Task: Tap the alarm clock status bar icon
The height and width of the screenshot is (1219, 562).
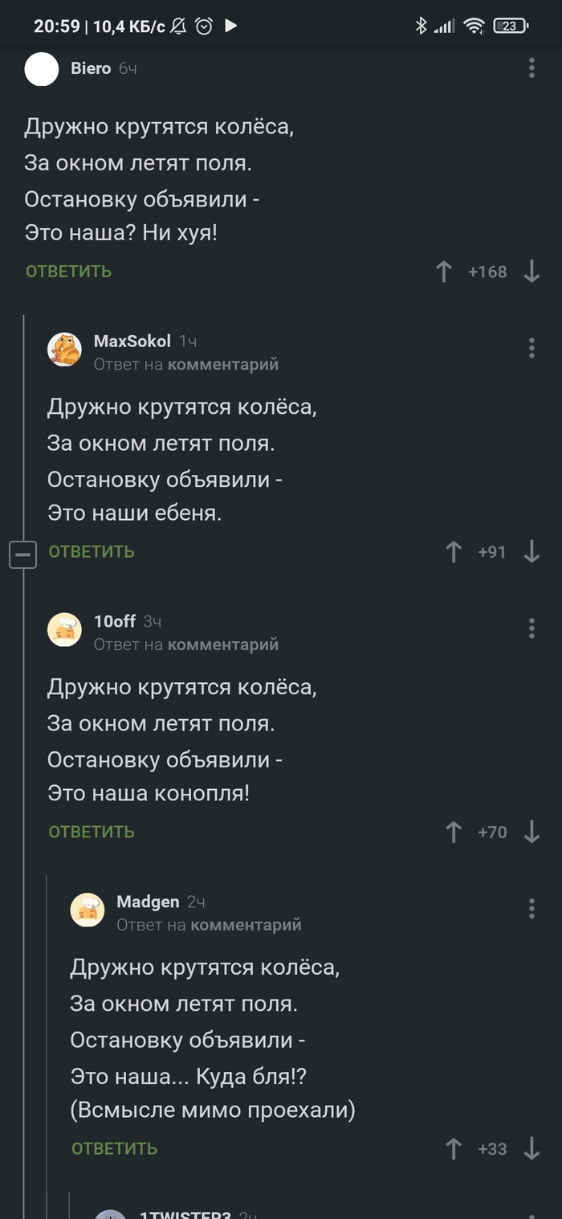Action: (204, 27)
